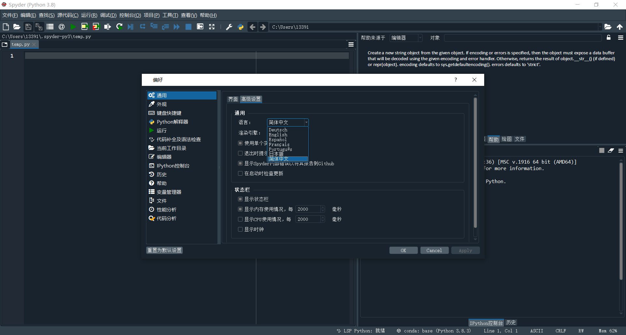Select Français language option

(x=288, y=144)
